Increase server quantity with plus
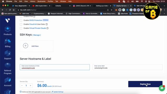Image resolution: width=167 pixels, height=94 pixels. 31,86
